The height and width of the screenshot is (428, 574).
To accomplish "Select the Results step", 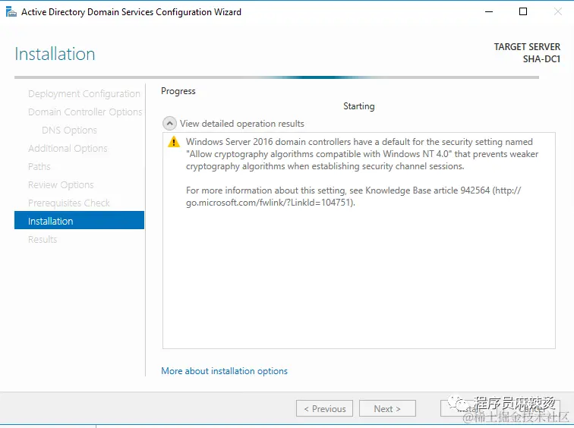I will tap(43, 240).
